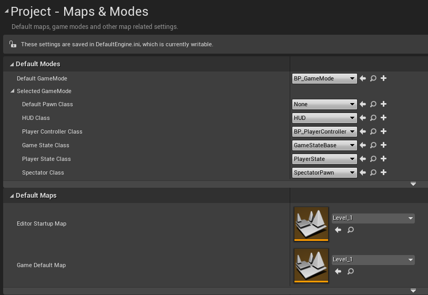Click the arrow icon for Player Controller Class
Image resolution: width=428 pixels, height=295 pixels.
coord(362,131)
